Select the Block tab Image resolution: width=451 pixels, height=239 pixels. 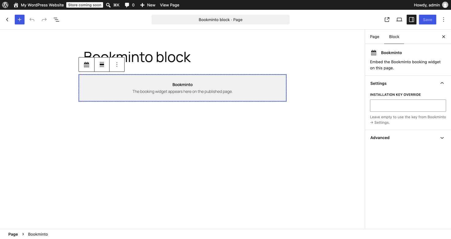pos(394,37)
